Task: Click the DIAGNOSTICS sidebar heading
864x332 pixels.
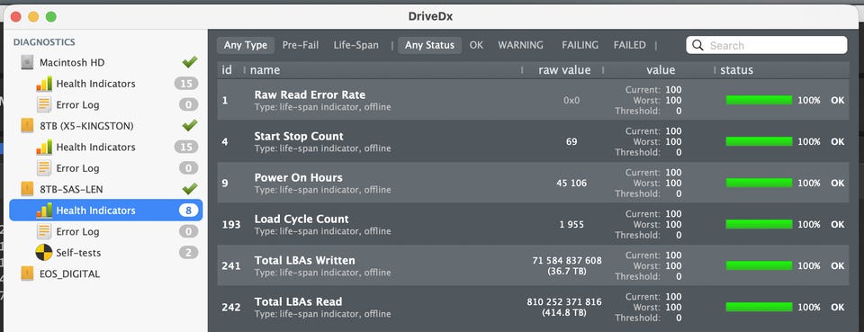Action: (44, 42)
